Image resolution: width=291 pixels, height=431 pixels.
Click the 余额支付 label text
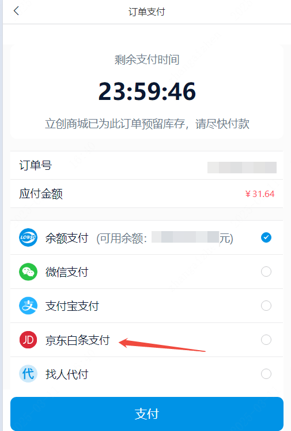click(67, 238)
